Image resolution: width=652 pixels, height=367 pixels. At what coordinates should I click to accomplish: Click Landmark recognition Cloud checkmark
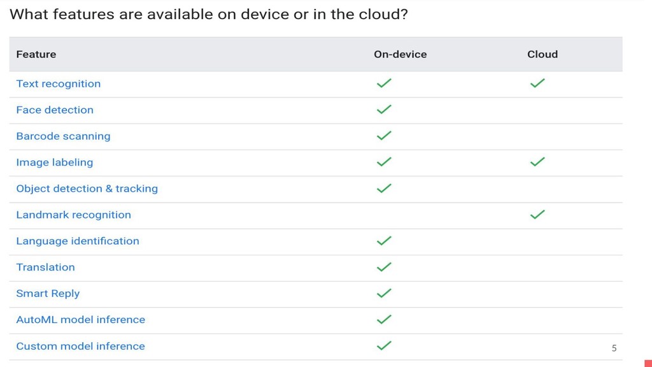click(x=537, y=214)
